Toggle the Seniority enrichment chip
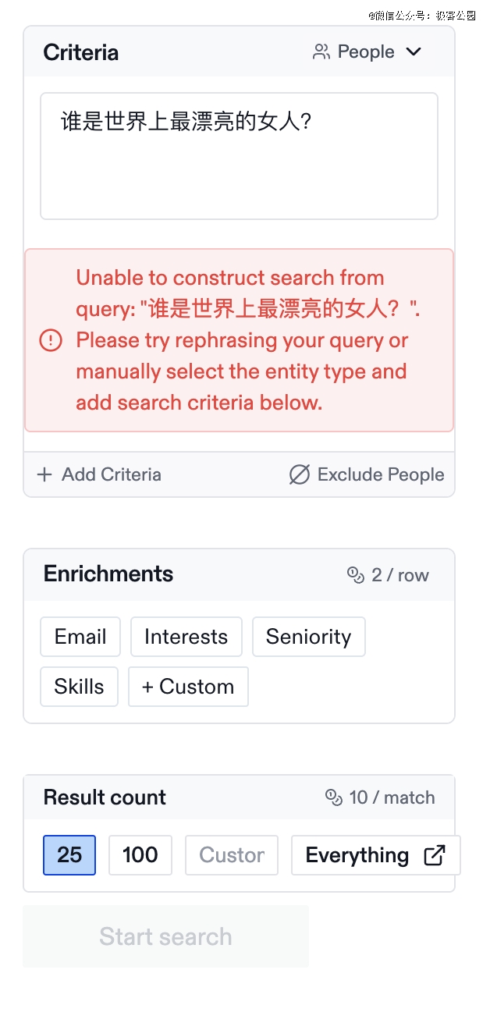 pos(308,637)
